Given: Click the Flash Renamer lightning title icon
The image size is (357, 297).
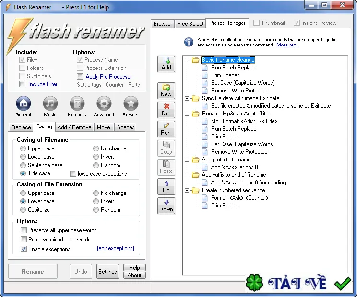Looking at the screenshot, I should [x=8, y=7].
